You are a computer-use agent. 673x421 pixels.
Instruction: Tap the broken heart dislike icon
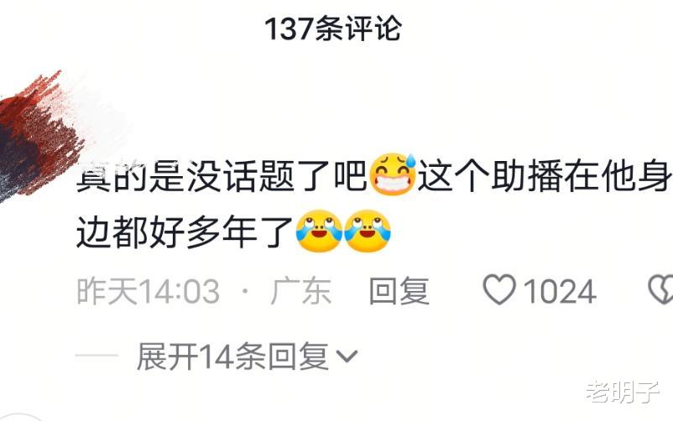(661, 290)
